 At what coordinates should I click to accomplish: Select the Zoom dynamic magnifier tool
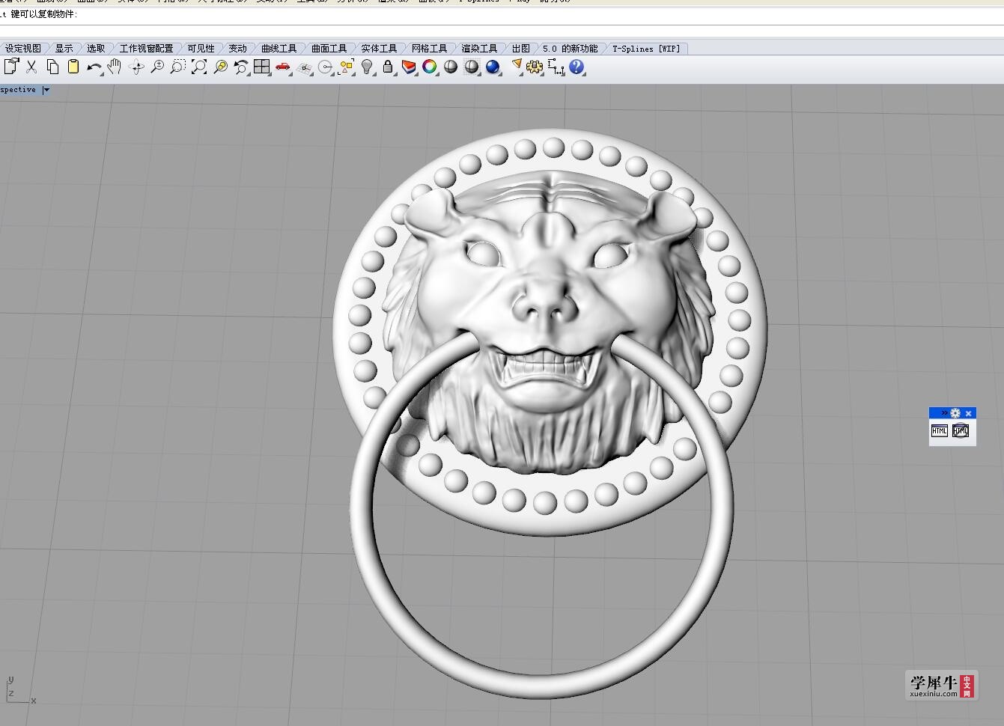point(157,67)
